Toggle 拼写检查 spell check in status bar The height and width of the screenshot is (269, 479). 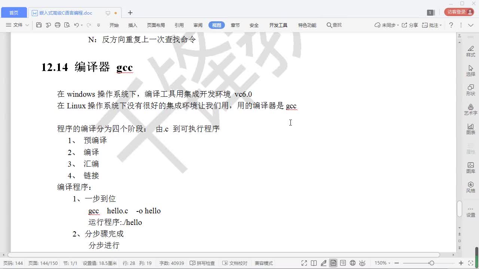202,263
